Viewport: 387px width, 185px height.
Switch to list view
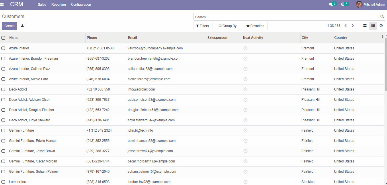[373, 26]
